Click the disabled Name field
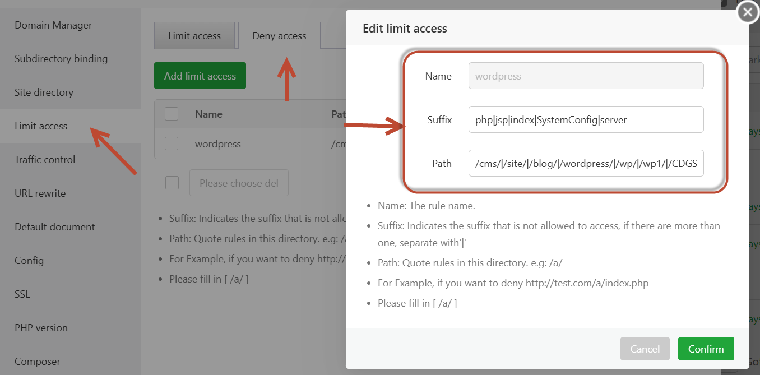760x375 pixels. 586,76
